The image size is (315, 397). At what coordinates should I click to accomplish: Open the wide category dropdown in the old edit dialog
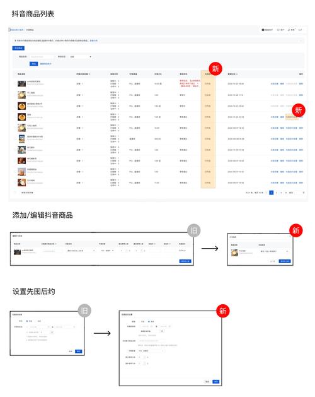point(81,251)
